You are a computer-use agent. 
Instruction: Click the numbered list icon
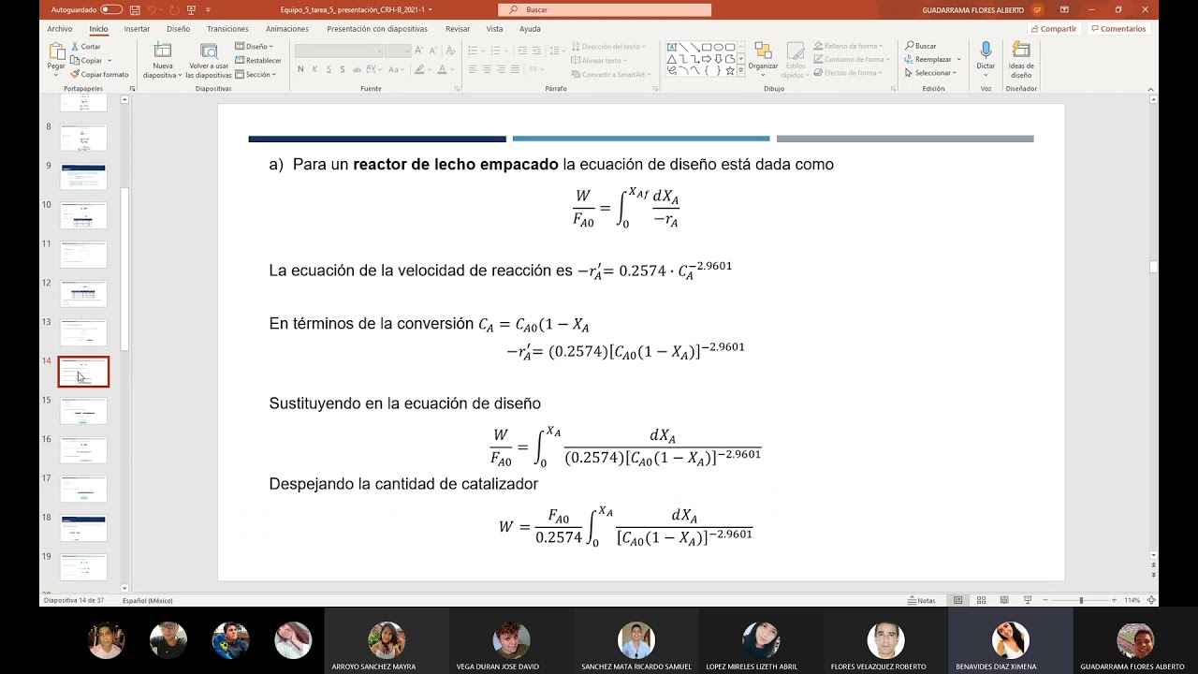495,51
